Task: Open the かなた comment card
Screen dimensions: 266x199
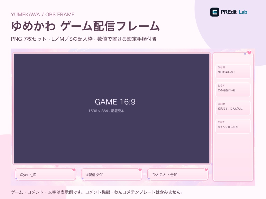Action: 233,126
